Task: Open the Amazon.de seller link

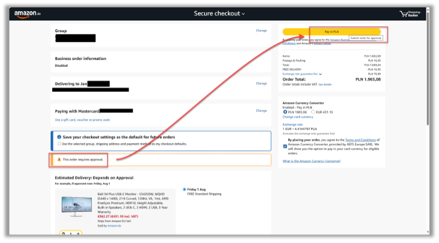Action: [114, 226]
